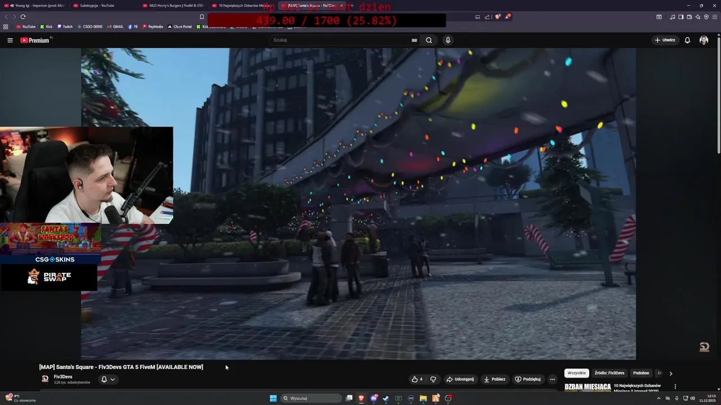Image resolution: width=721 pixels, height=405 pixels.
Task: Open the Cfx.re Portal bookmark
Action: (180, 26)
